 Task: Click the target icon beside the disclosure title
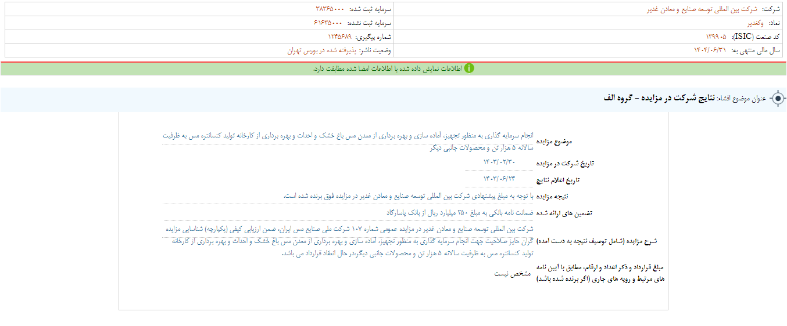pos(777,99)
